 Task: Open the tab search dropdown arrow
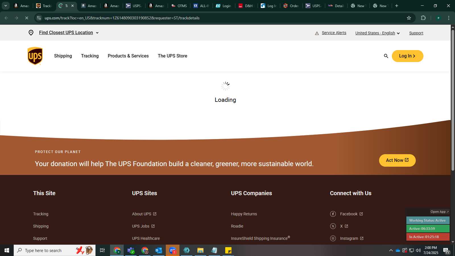[x=5, y=6]
